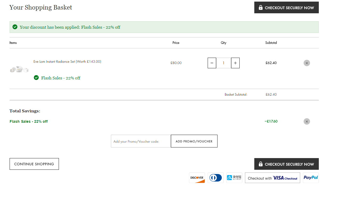Focus the promo/voucher code field
Image resolution: width=346 pixels, height=199 pixels.
(141, 141)
